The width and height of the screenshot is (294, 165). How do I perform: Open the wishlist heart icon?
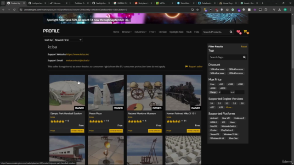[238, 32]
